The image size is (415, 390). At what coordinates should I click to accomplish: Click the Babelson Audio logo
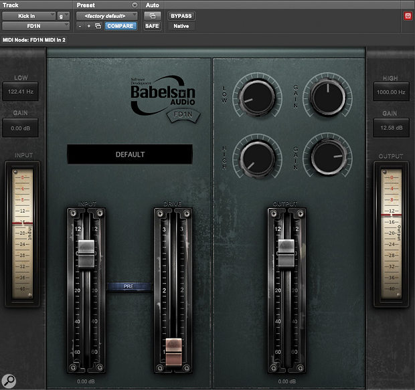(x=163, y=95)
